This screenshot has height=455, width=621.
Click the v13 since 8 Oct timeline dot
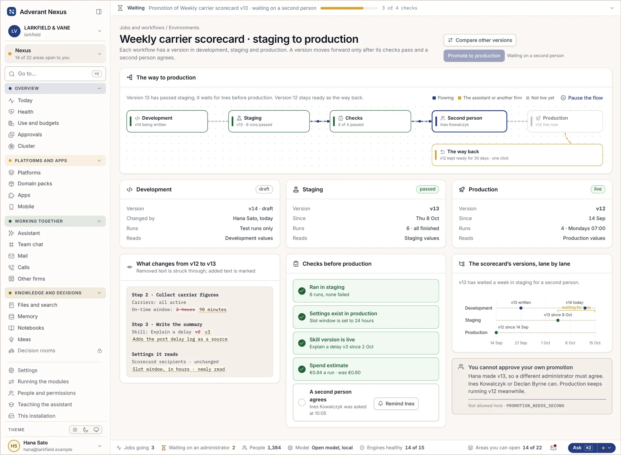pos(558,320)
